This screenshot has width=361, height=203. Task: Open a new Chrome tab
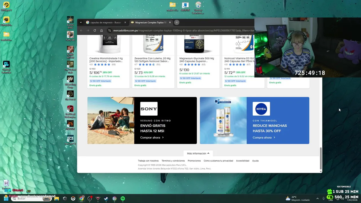click(177, 22)
